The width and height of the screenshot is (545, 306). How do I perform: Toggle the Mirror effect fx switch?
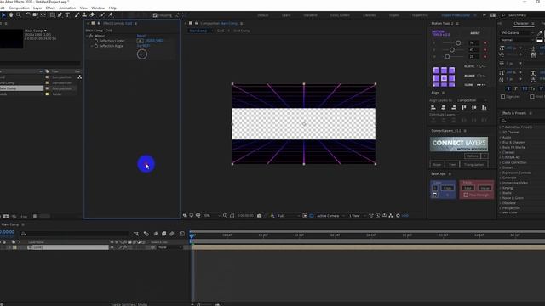(91, 36)
